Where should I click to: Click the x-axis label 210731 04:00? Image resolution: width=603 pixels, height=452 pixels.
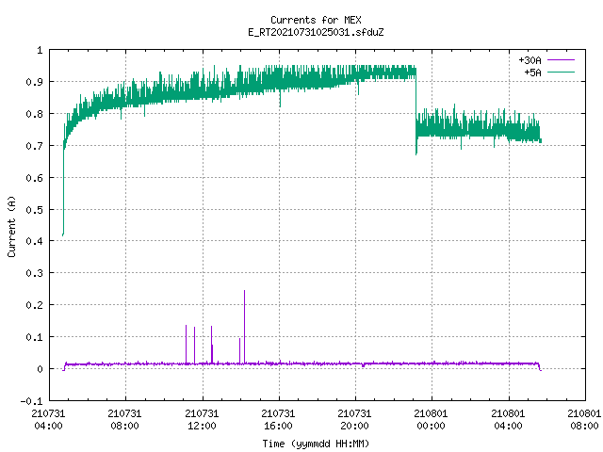48,420
